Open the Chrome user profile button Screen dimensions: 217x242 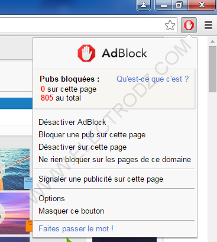[144, 5]
